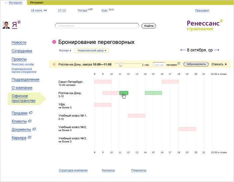Click the pink dot beside Бронирование переговорных

point(54,42)
